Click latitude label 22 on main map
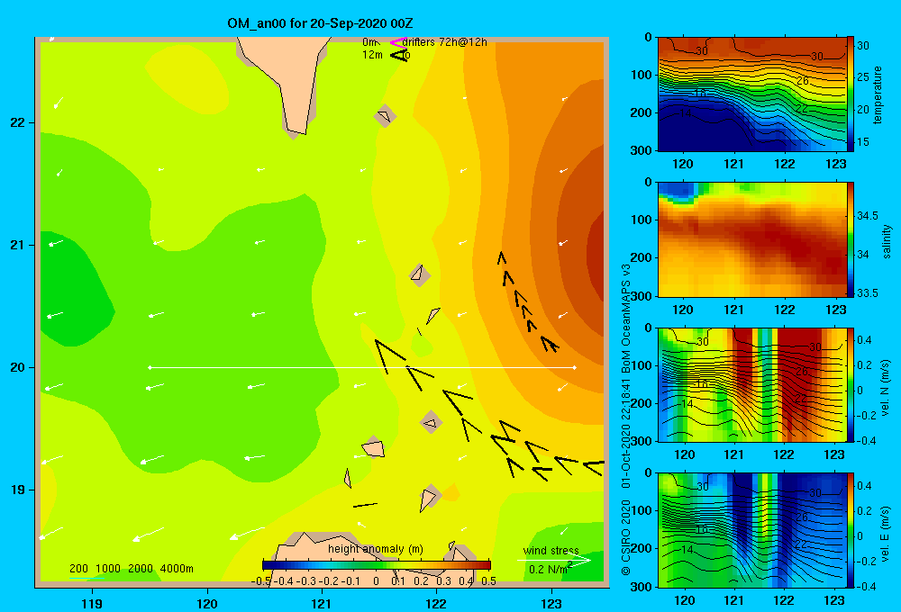Image resolution: width=901 pixels, height=612 pixels. coord(18,122)
